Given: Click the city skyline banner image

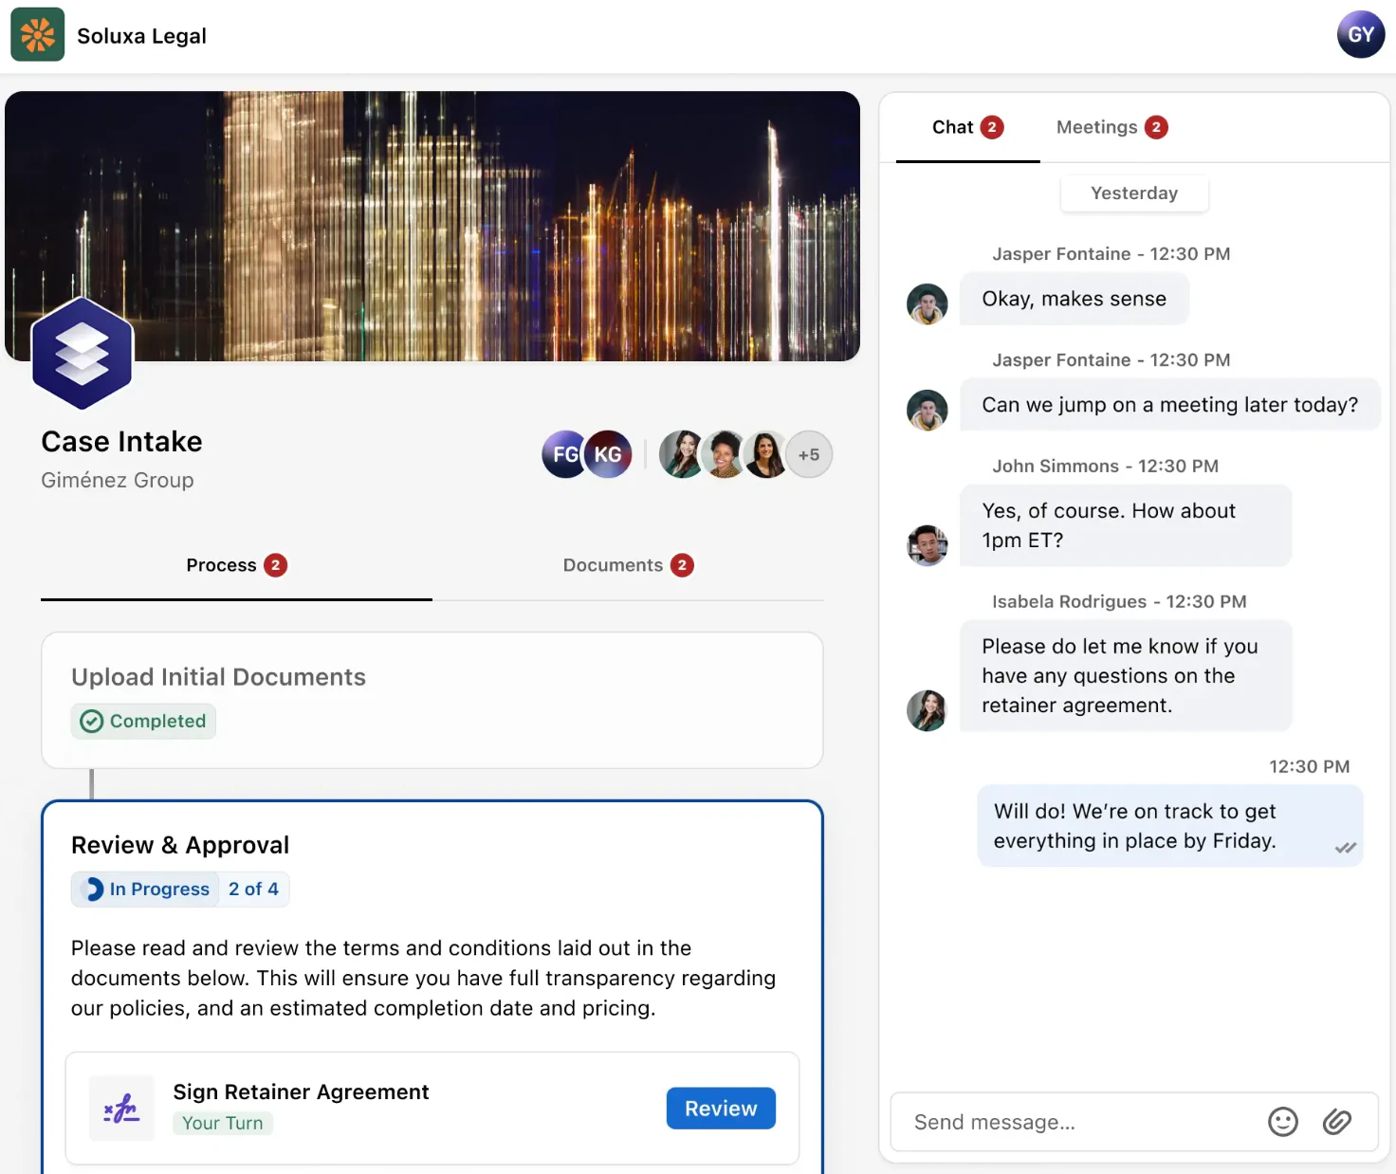Looking at the screenshot, I should tap(432, 226).
